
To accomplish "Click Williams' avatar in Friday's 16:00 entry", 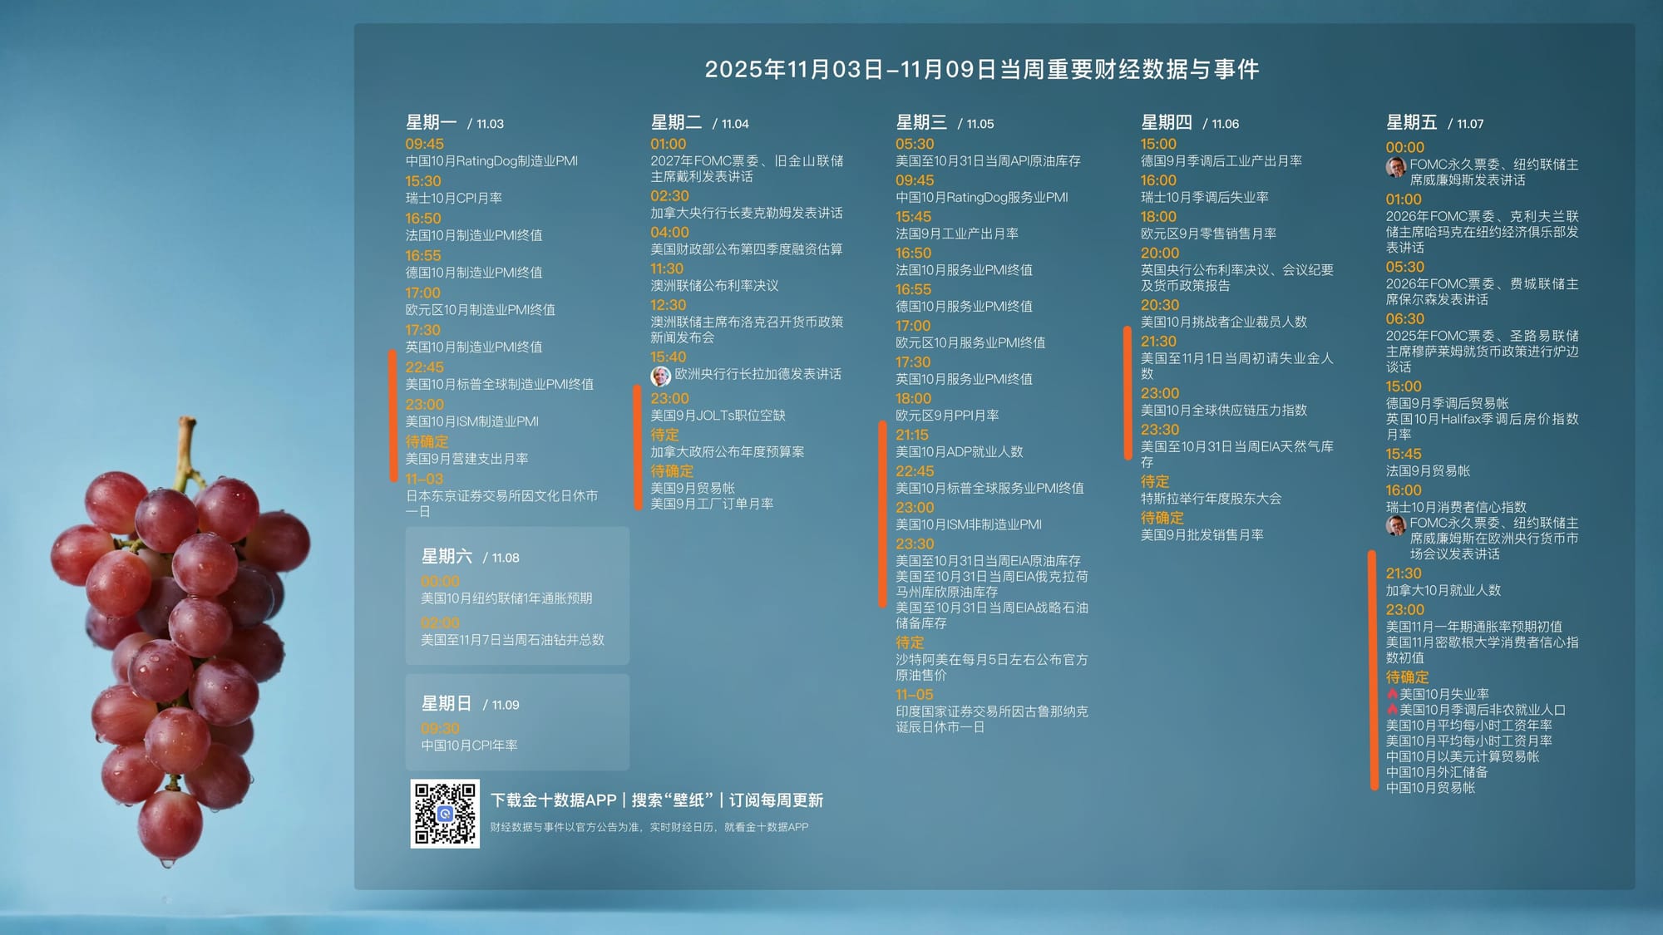I will click(1395, 524).
